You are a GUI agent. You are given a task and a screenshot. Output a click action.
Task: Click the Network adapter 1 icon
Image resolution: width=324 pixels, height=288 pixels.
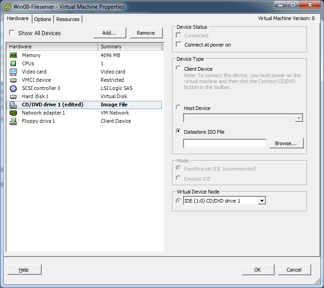click(x=13, y=113)
